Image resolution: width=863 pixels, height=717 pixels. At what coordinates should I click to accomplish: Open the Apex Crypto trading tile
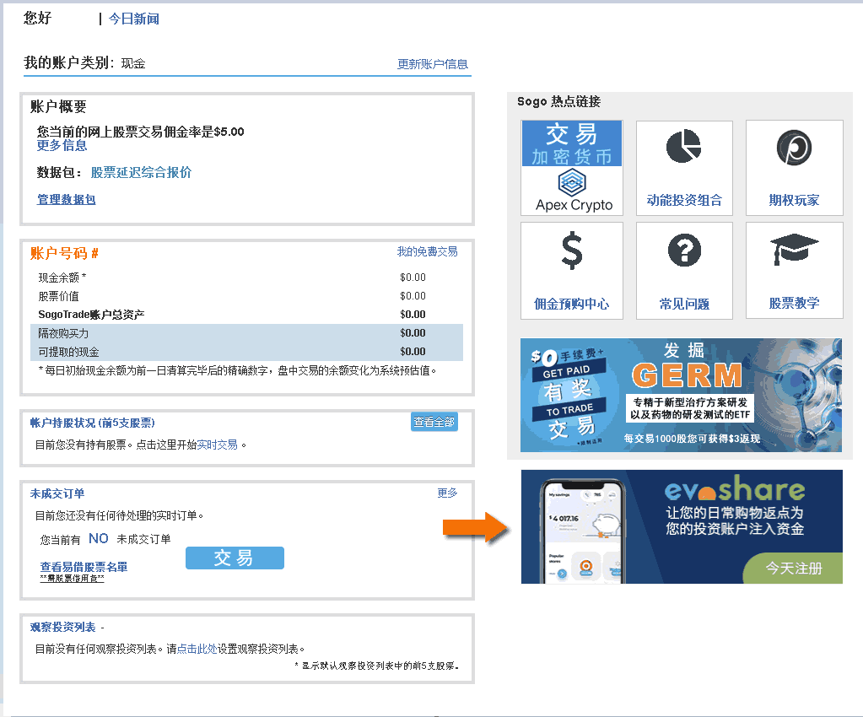click(572, 168)
